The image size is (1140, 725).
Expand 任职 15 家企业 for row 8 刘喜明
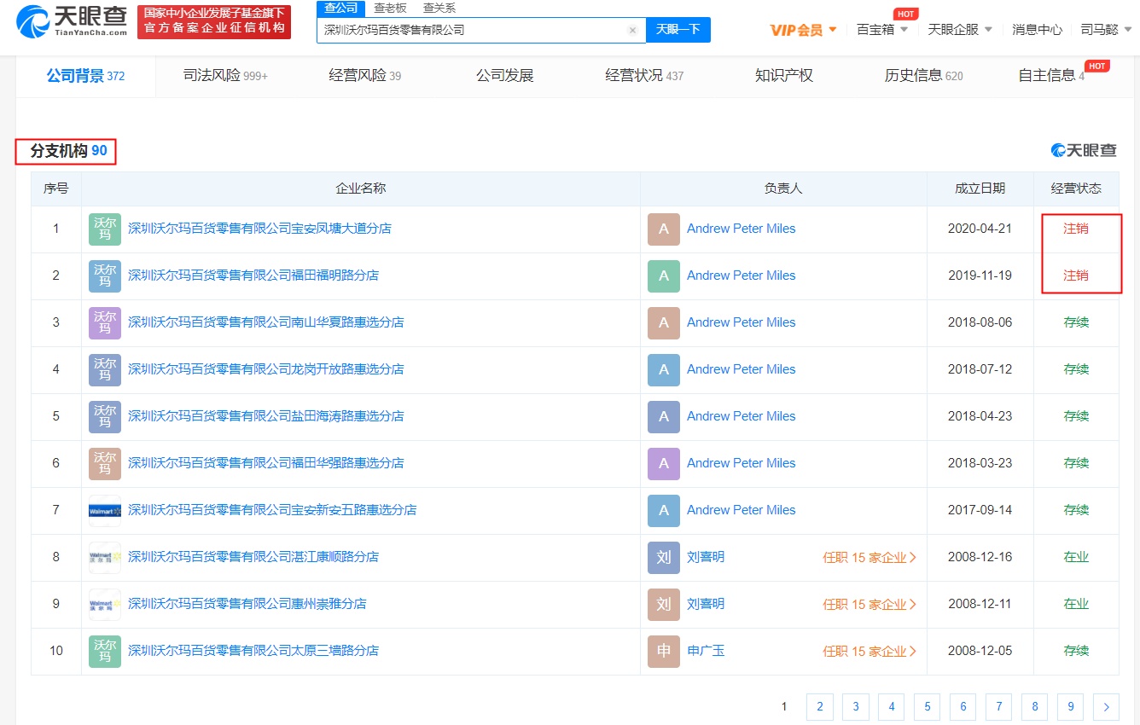(x=870, y=557)
